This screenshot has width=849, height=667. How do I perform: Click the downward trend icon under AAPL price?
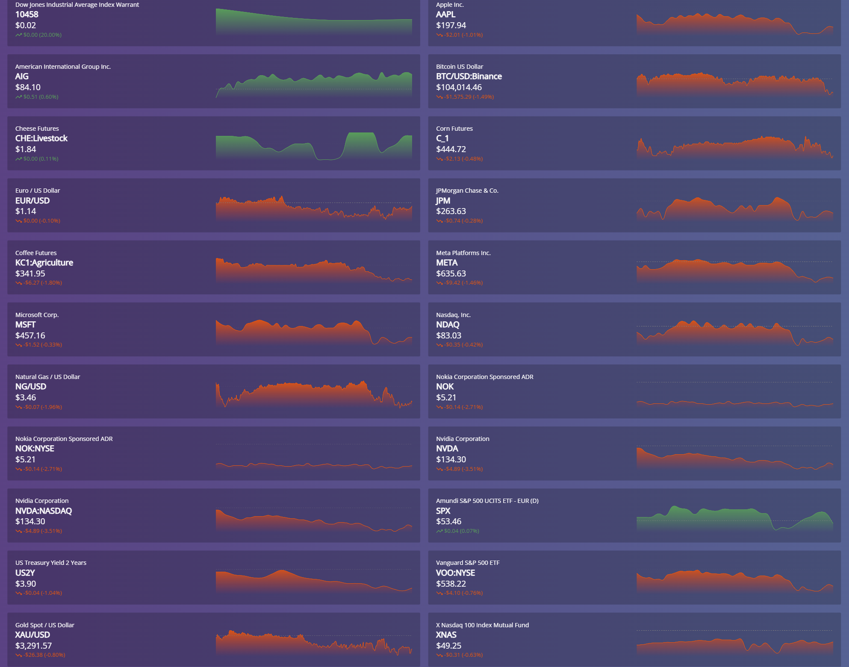coord(439,35)
